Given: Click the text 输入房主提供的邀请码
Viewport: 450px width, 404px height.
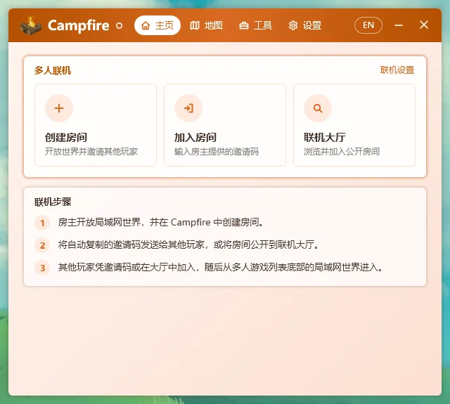Looking at the screenshot, I should (217, 151).
